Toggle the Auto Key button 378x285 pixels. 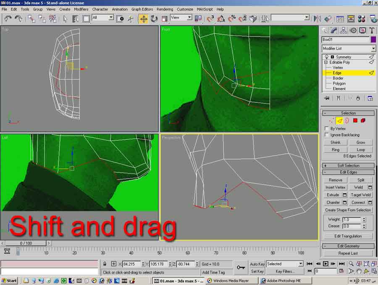257,264
